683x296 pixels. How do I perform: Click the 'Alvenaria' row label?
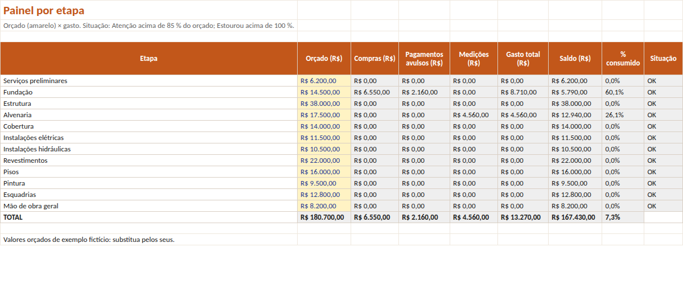149,115
